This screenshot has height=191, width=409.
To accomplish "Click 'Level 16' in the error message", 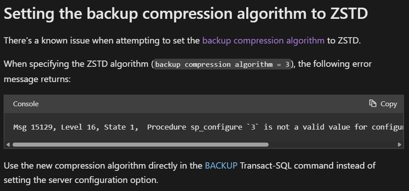I will pyautogui.click(x=80, y=127).
